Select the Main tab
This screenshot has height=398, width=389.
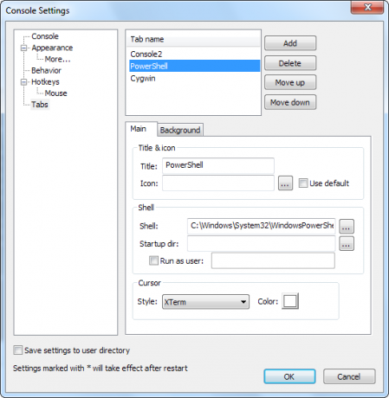click(x=139, y=129)
